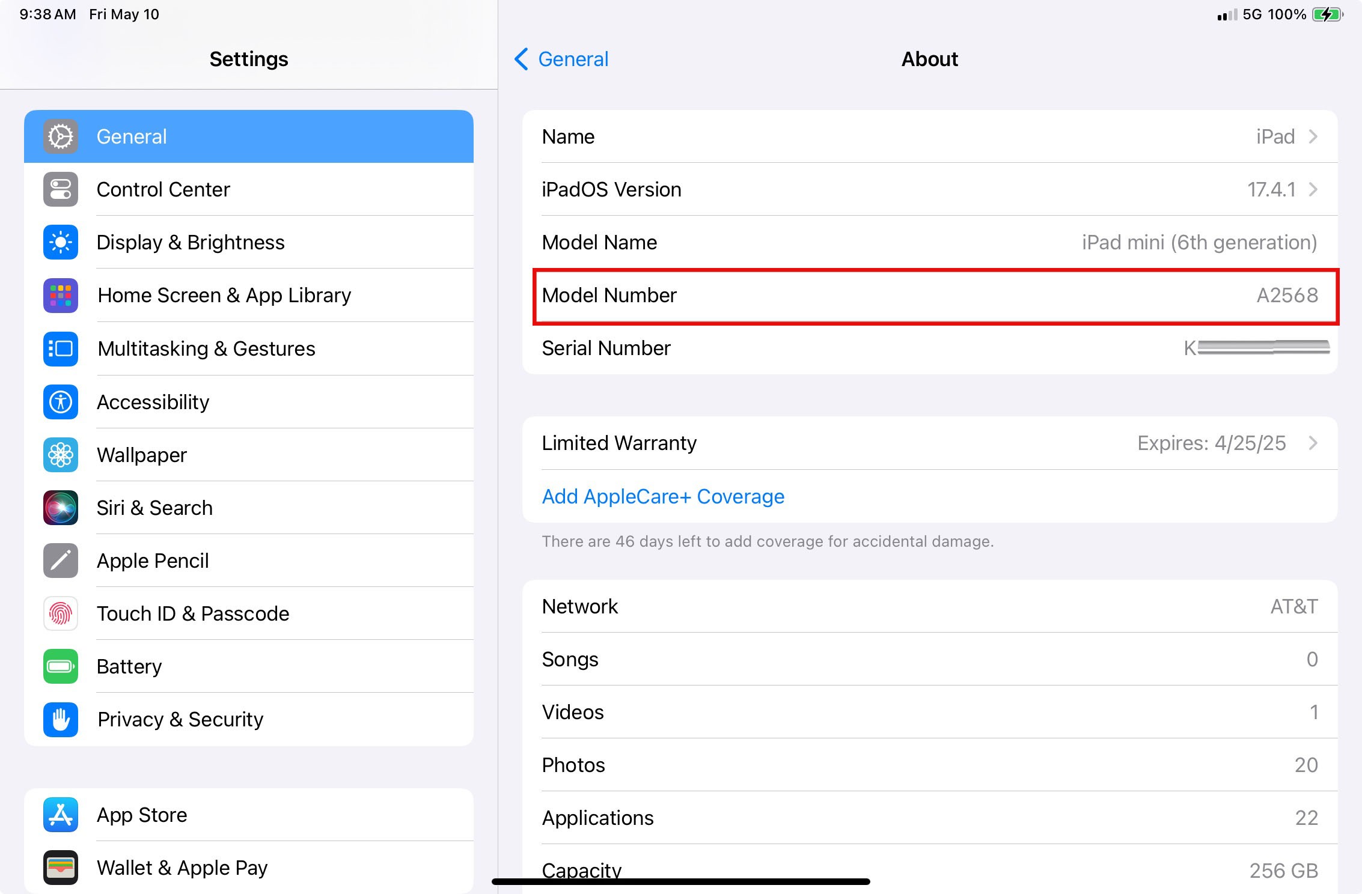Tap the Touch ID fingerprint icon

(61, 613)
